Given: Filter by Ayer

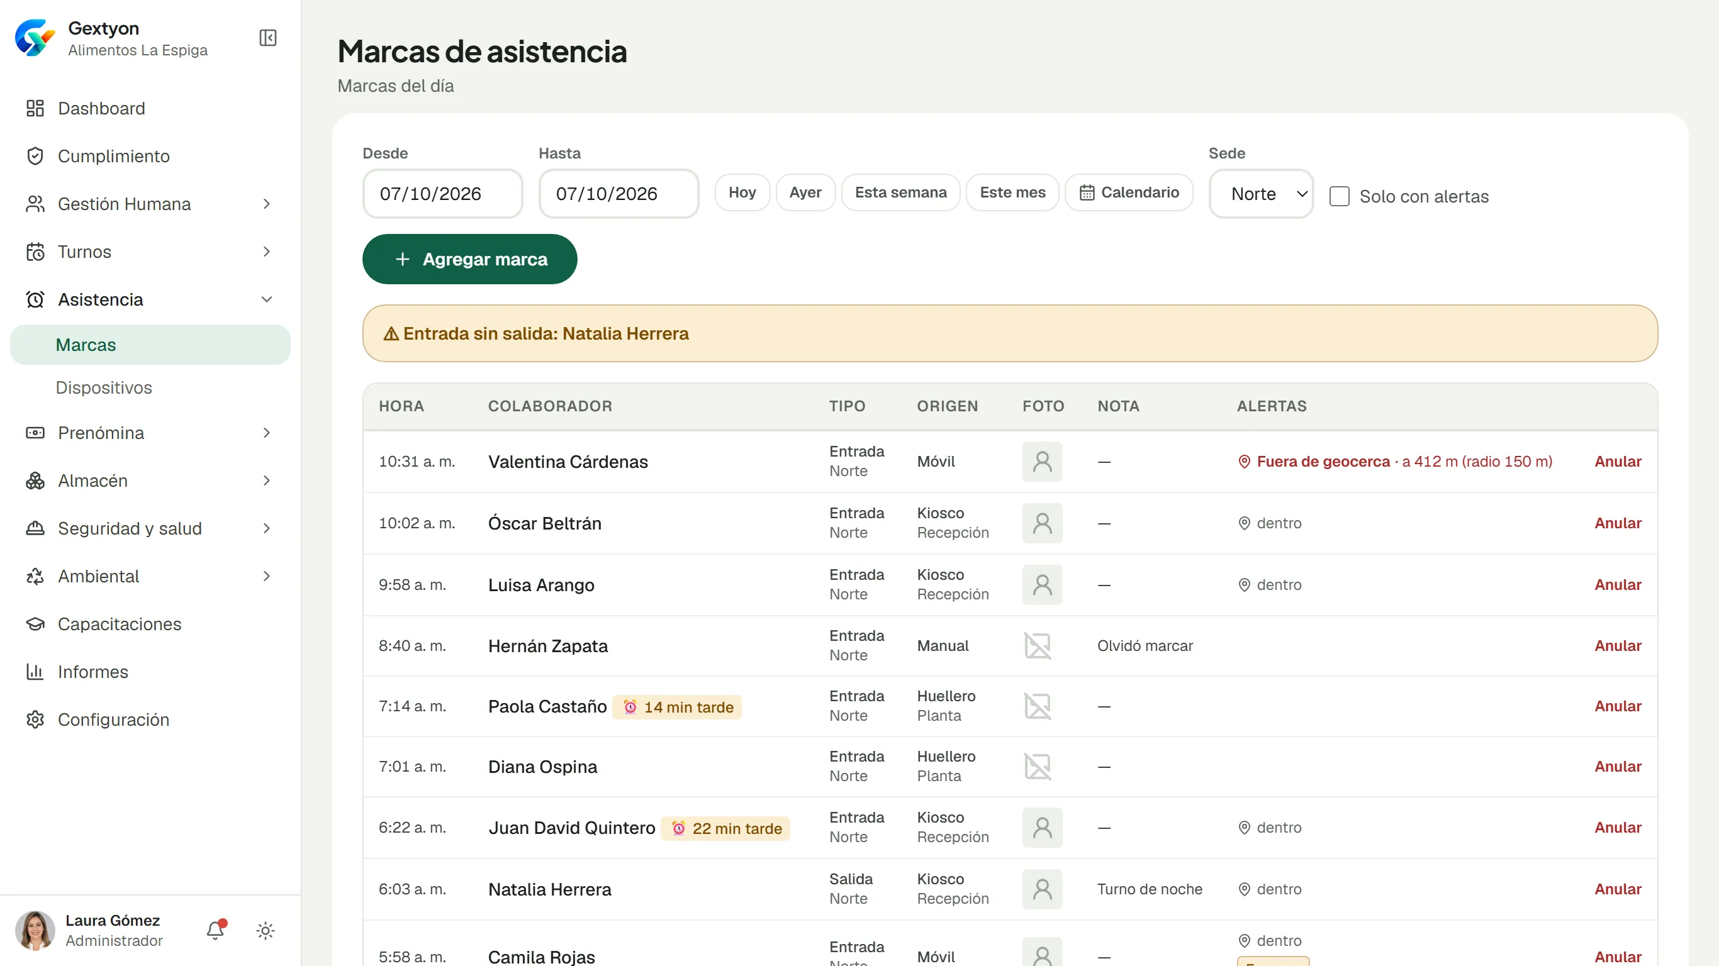Looking at the screenshot, I should pyautogui.click(x=805, y=192).
